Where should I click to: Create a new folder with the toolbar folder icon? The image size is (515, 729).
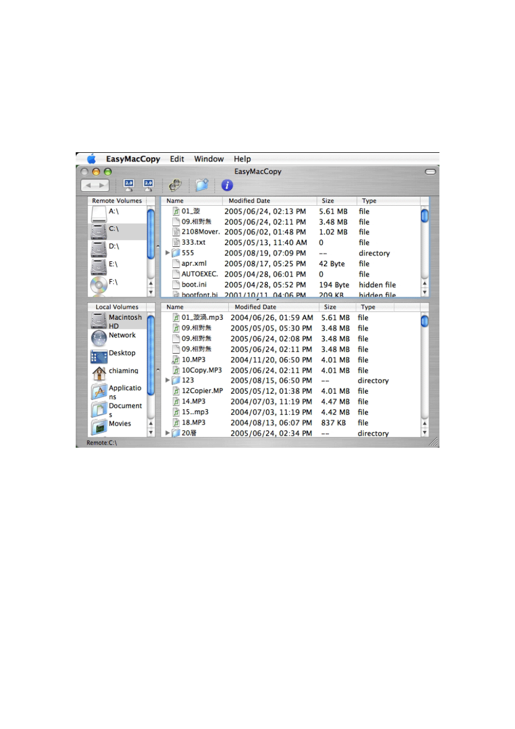[x=202, y=185]
